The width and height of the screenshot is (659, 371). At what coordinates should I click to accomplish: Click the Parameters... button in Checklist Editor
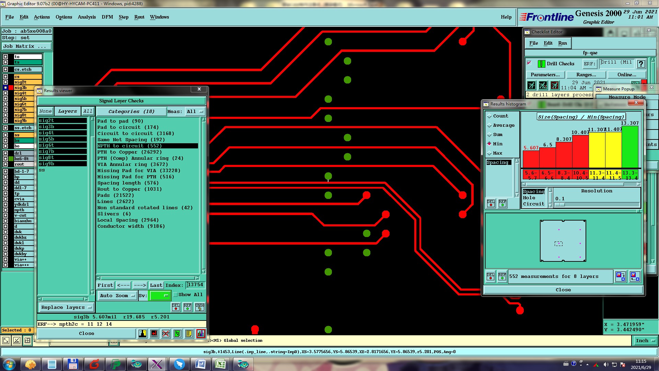(x=545, y=75)
